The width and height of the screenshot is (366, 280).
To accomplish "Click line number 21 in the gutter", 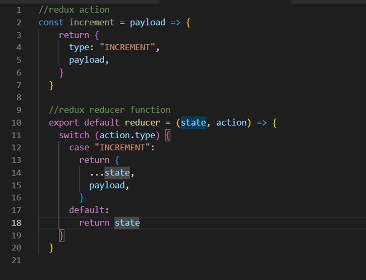I will pyautogui.click(x=16, y=261).
